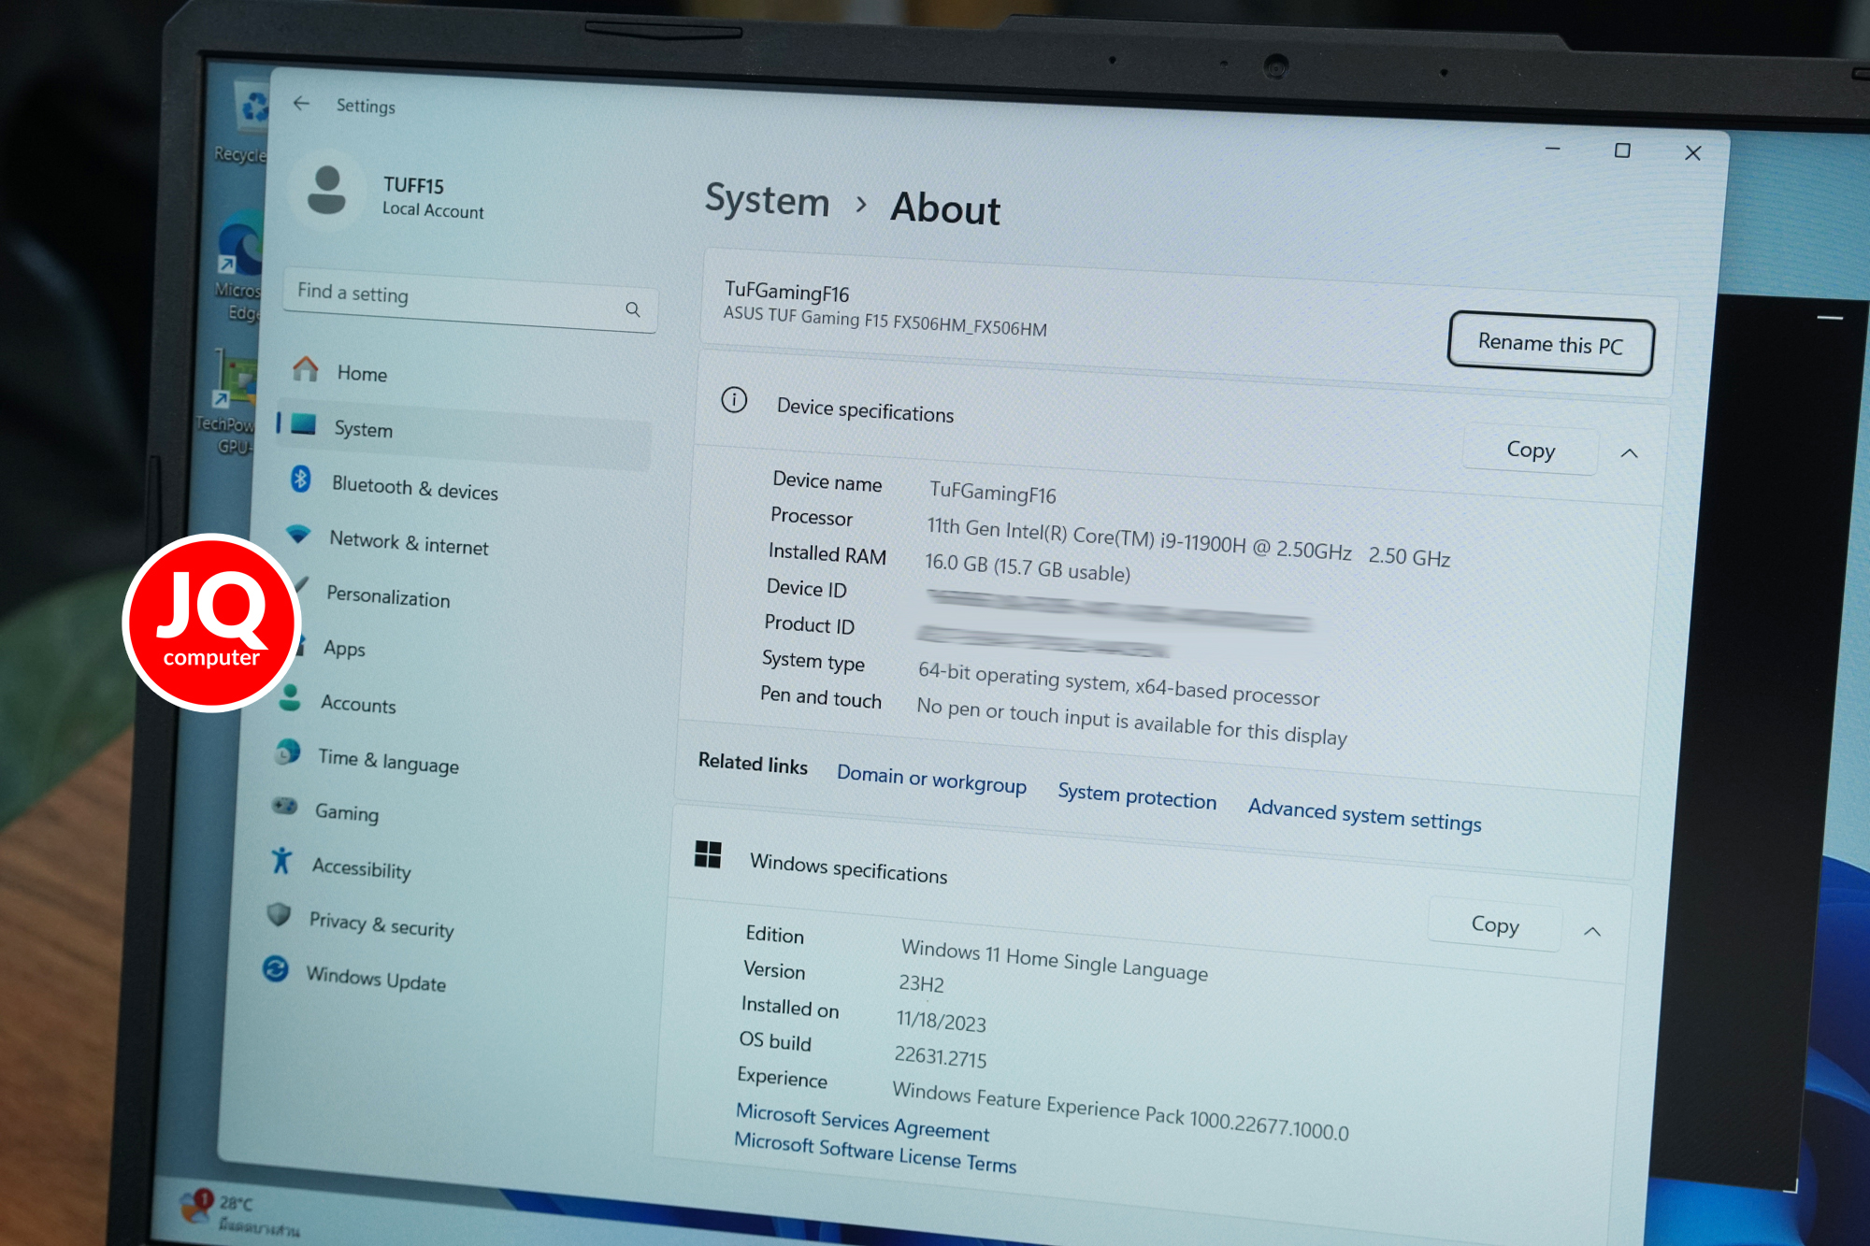This screenshot has height=1246, width=1870.
Task: Maximize the Settings window
Action: [x=1622, y=150]
